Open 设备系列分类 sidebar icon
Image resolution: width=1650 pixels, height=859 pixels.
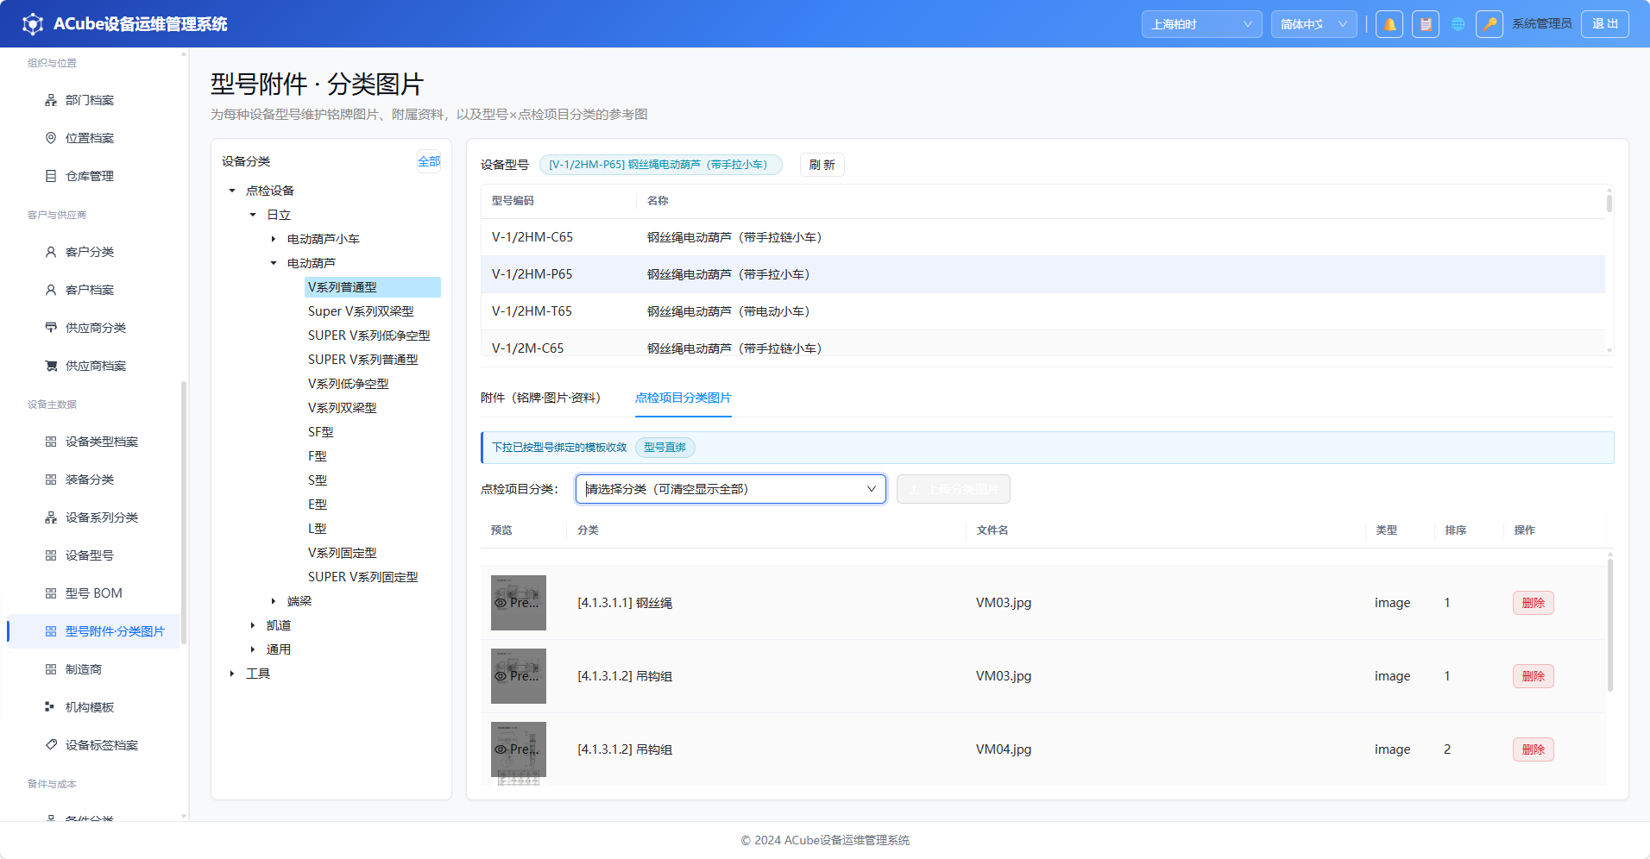(x=51, y=517)
